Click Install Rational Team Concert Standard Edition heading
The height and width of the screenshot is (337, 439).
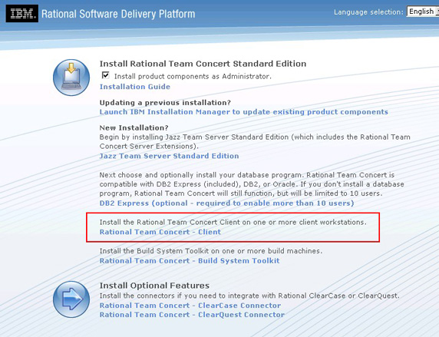click(203, 64)
